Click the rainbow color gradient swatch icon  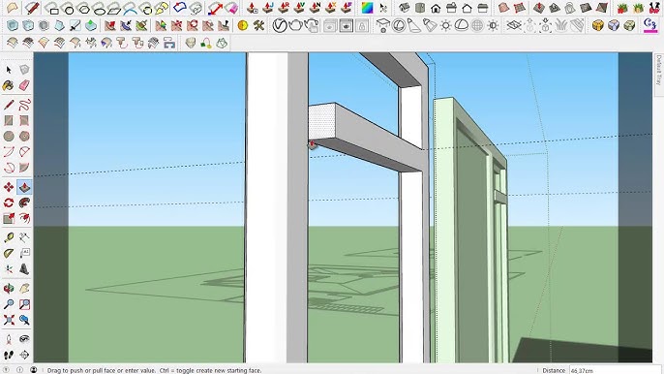coord(367,8)
